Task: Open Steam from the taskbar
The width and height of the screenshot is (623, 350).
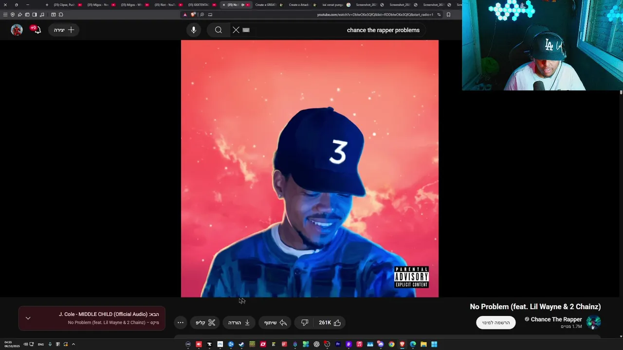Action: (x=241, y=344)
